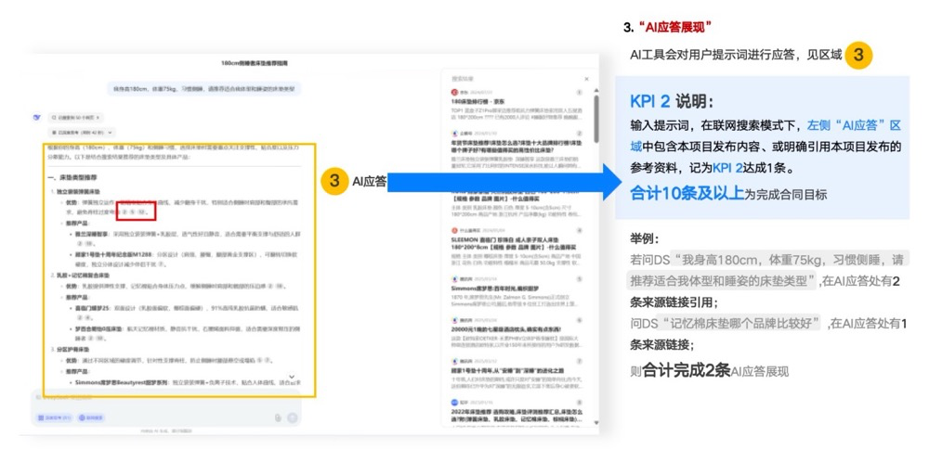Click the text 合计10条及以上
Viewport: 929px width, 449px height.
pos(687,194)
